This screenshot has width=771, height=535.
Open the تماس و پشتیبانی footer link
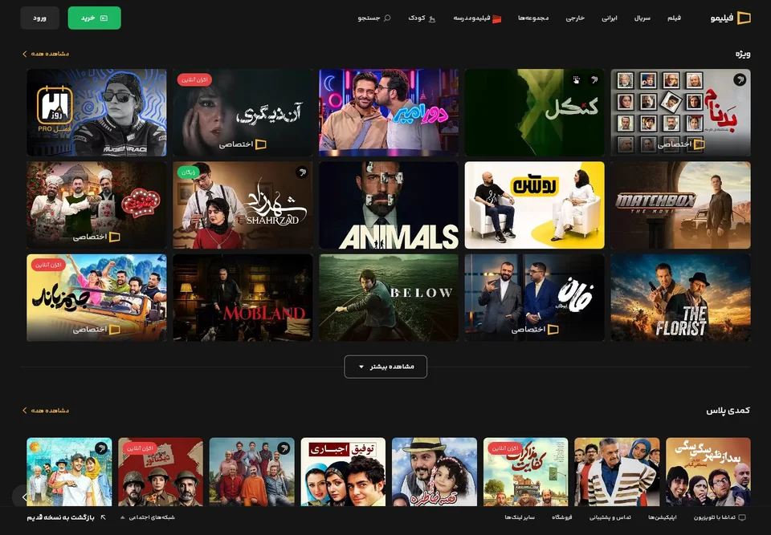[x=610, y=517]
